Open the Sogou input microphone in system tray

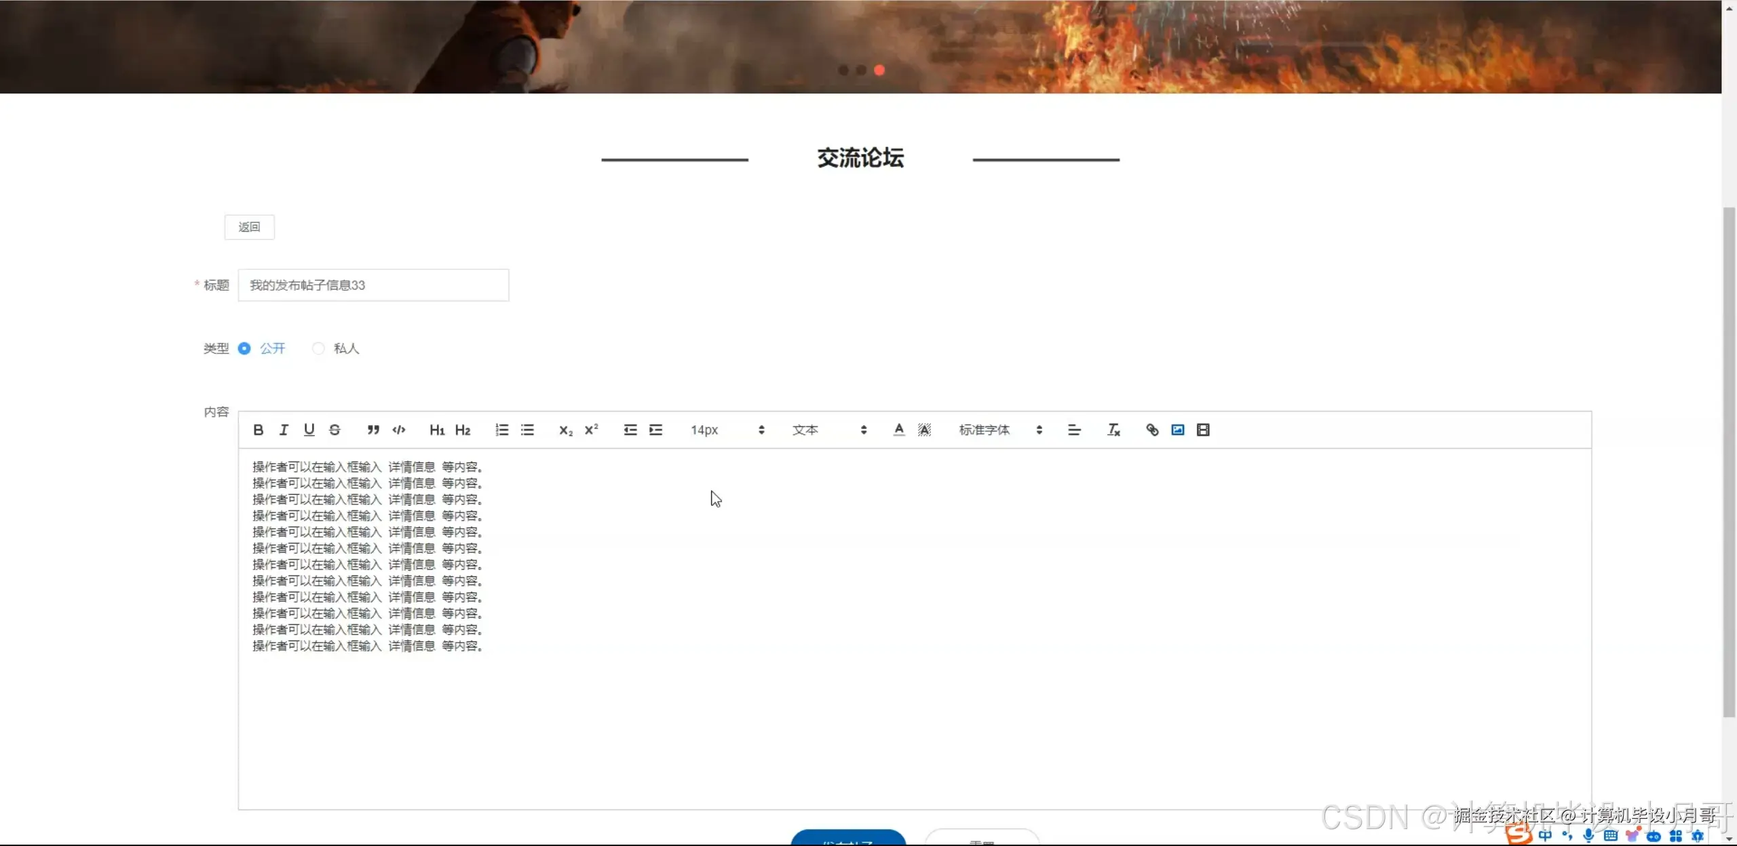pos(1588,835)
